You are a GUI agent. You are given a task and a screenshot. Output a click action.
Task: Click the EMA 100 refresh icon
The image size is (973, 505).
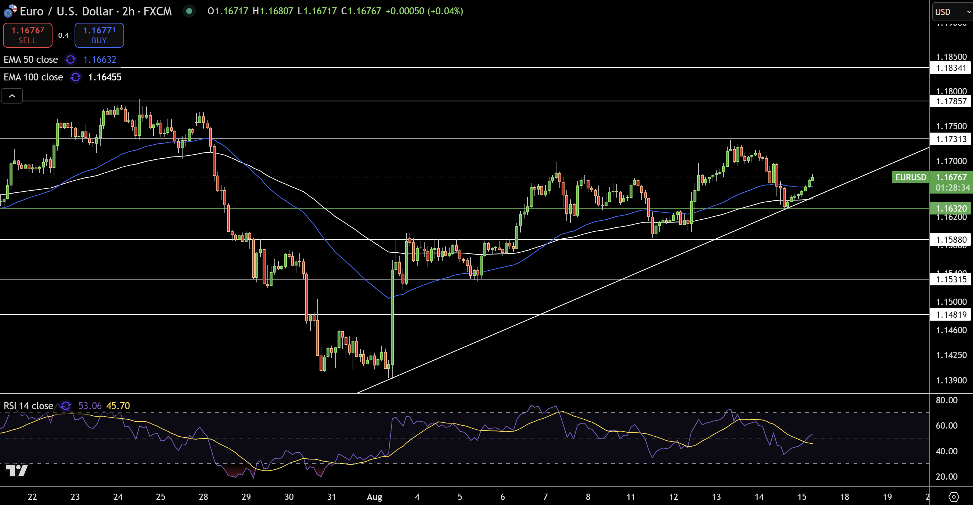click(76, 77)
